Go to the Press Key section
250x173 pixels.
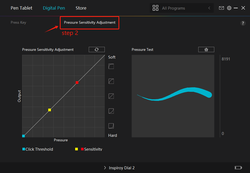[x=18, y=22]
